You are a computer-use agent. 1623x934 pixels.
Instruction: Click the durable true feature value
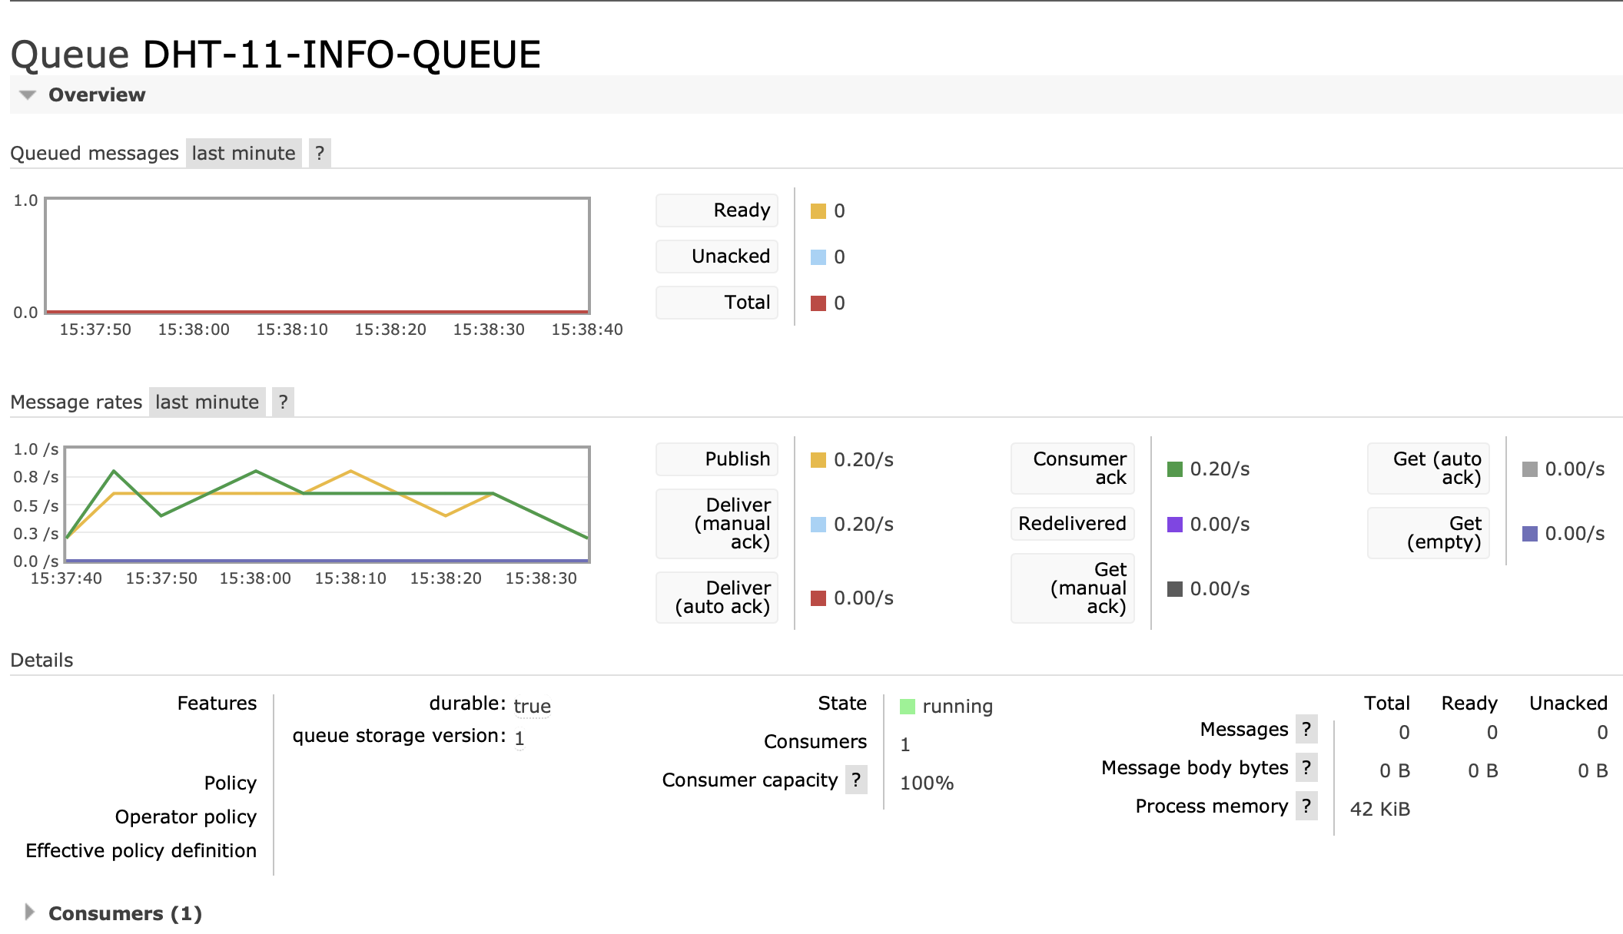click(x=532, y=706)
